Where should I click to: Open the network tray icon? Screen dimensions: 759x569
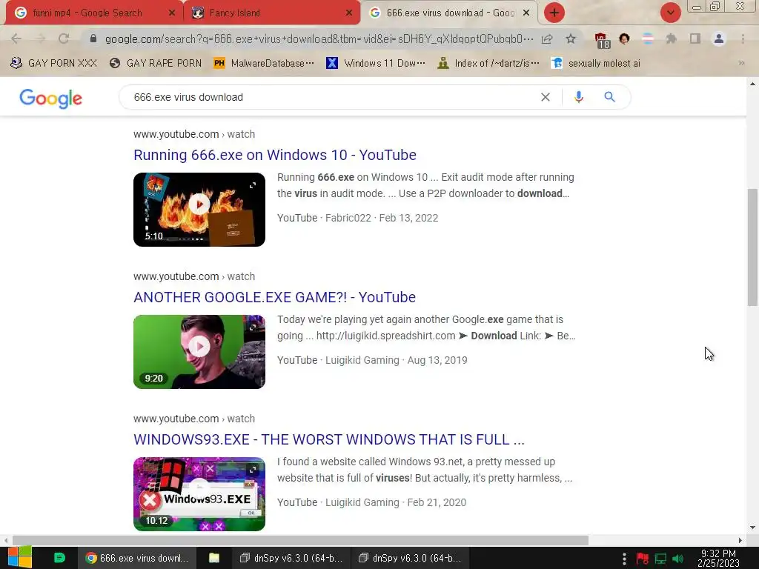660,559
